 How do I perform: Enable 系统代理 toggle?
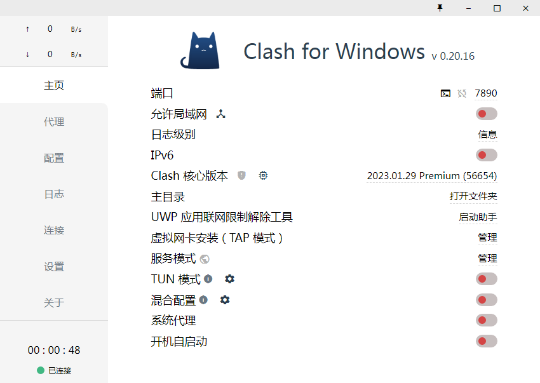486,320
